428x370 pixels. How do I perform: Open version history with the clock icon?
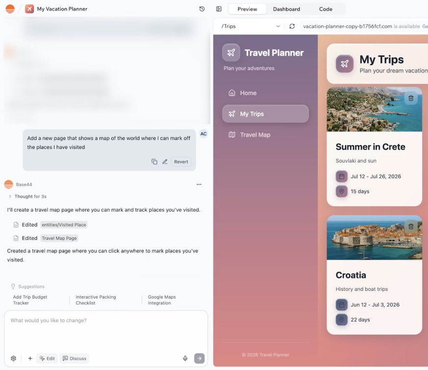201,9
